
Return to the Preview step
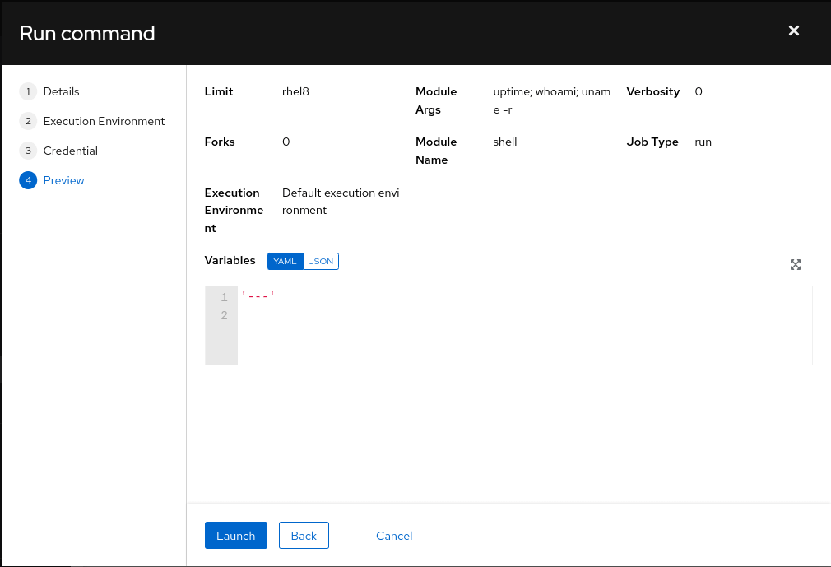pyautogui.click(x=63, y=180)
